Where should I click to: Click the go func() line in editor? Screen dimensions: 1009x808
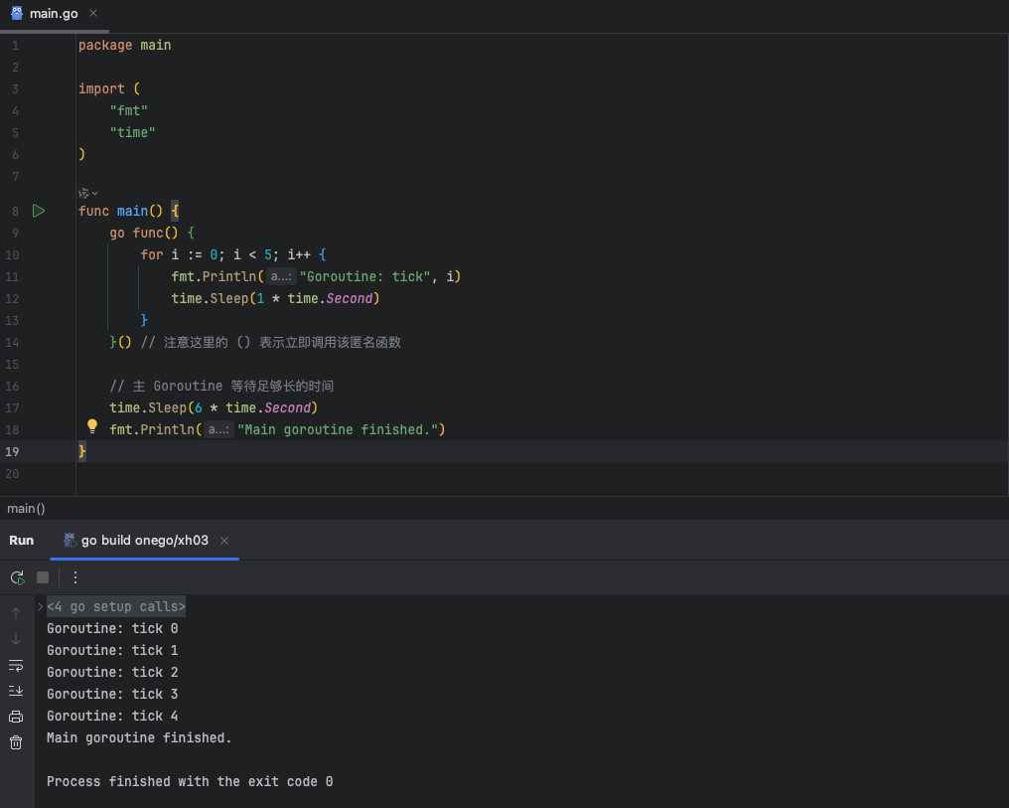[152, 233]
